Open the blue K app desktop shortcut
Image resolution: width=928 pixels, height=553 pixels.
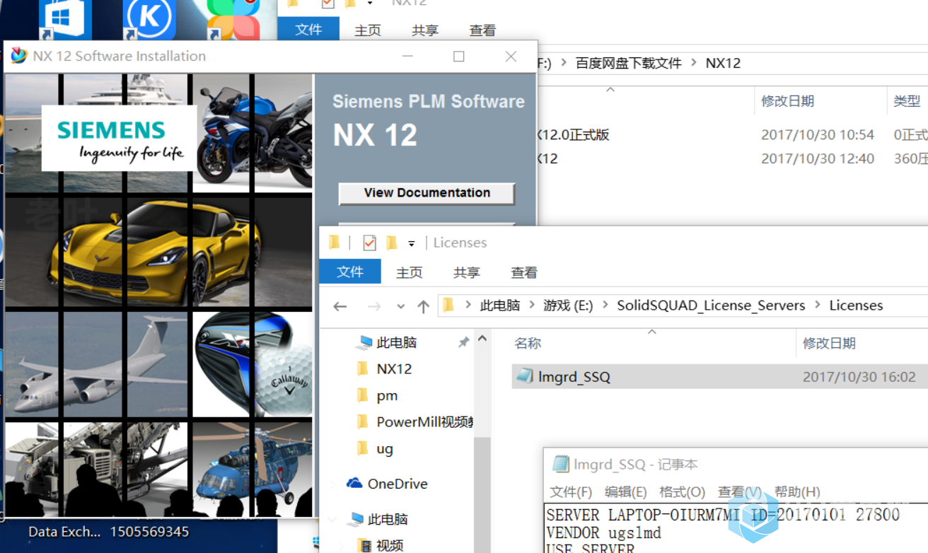[x=149, y=19]
